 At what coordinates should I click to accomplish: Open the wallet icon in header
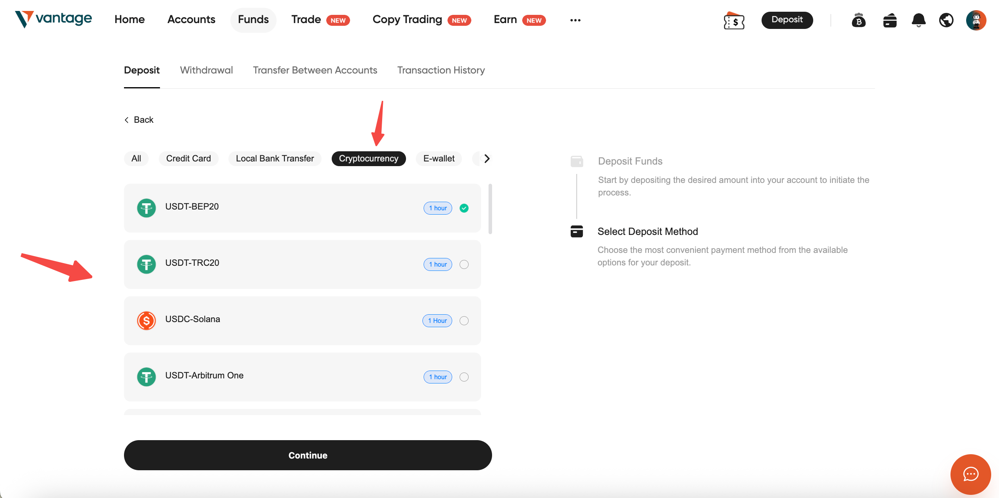click(890, 20)
